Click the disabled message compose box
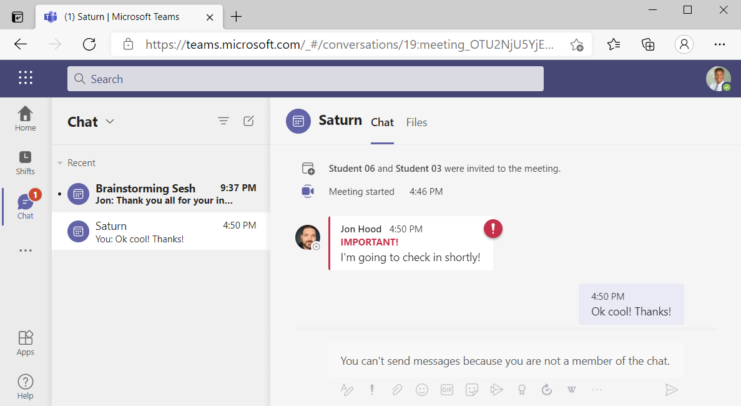 [505, 361]
